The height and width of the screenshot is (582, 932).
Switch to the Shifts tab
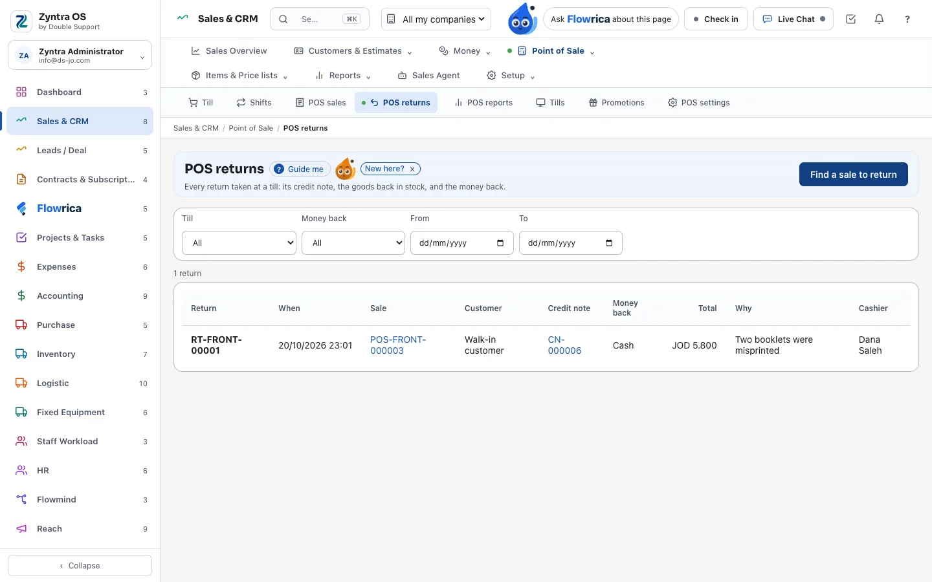coord(254,103)
